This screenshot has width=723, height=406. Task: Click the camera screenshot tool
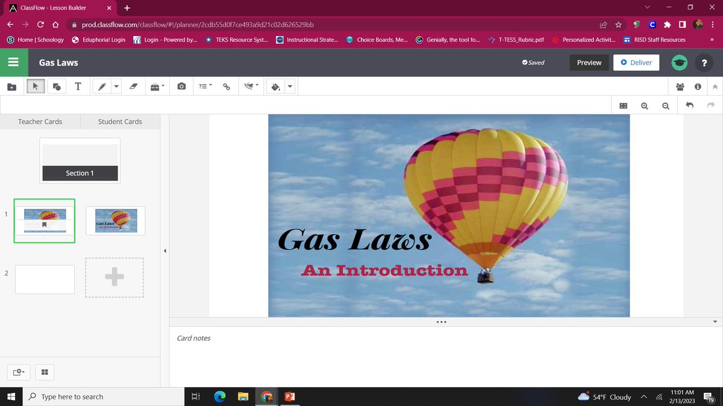pyautogui.click(x=181, y=87)
